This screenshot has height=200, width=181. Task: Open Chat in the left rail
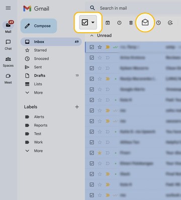[x=8, y=45]
